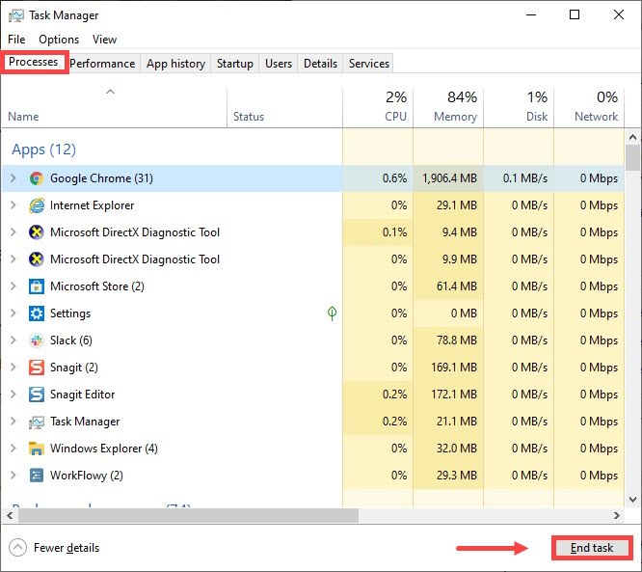Select the Slack (6) process name
The image size is (642, 572).
click(71, 340)
